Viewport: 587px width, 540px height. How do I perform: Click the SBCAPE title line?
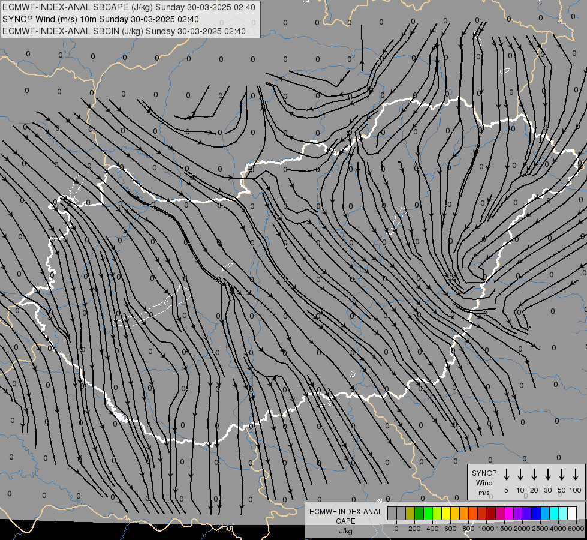[129, 7]
